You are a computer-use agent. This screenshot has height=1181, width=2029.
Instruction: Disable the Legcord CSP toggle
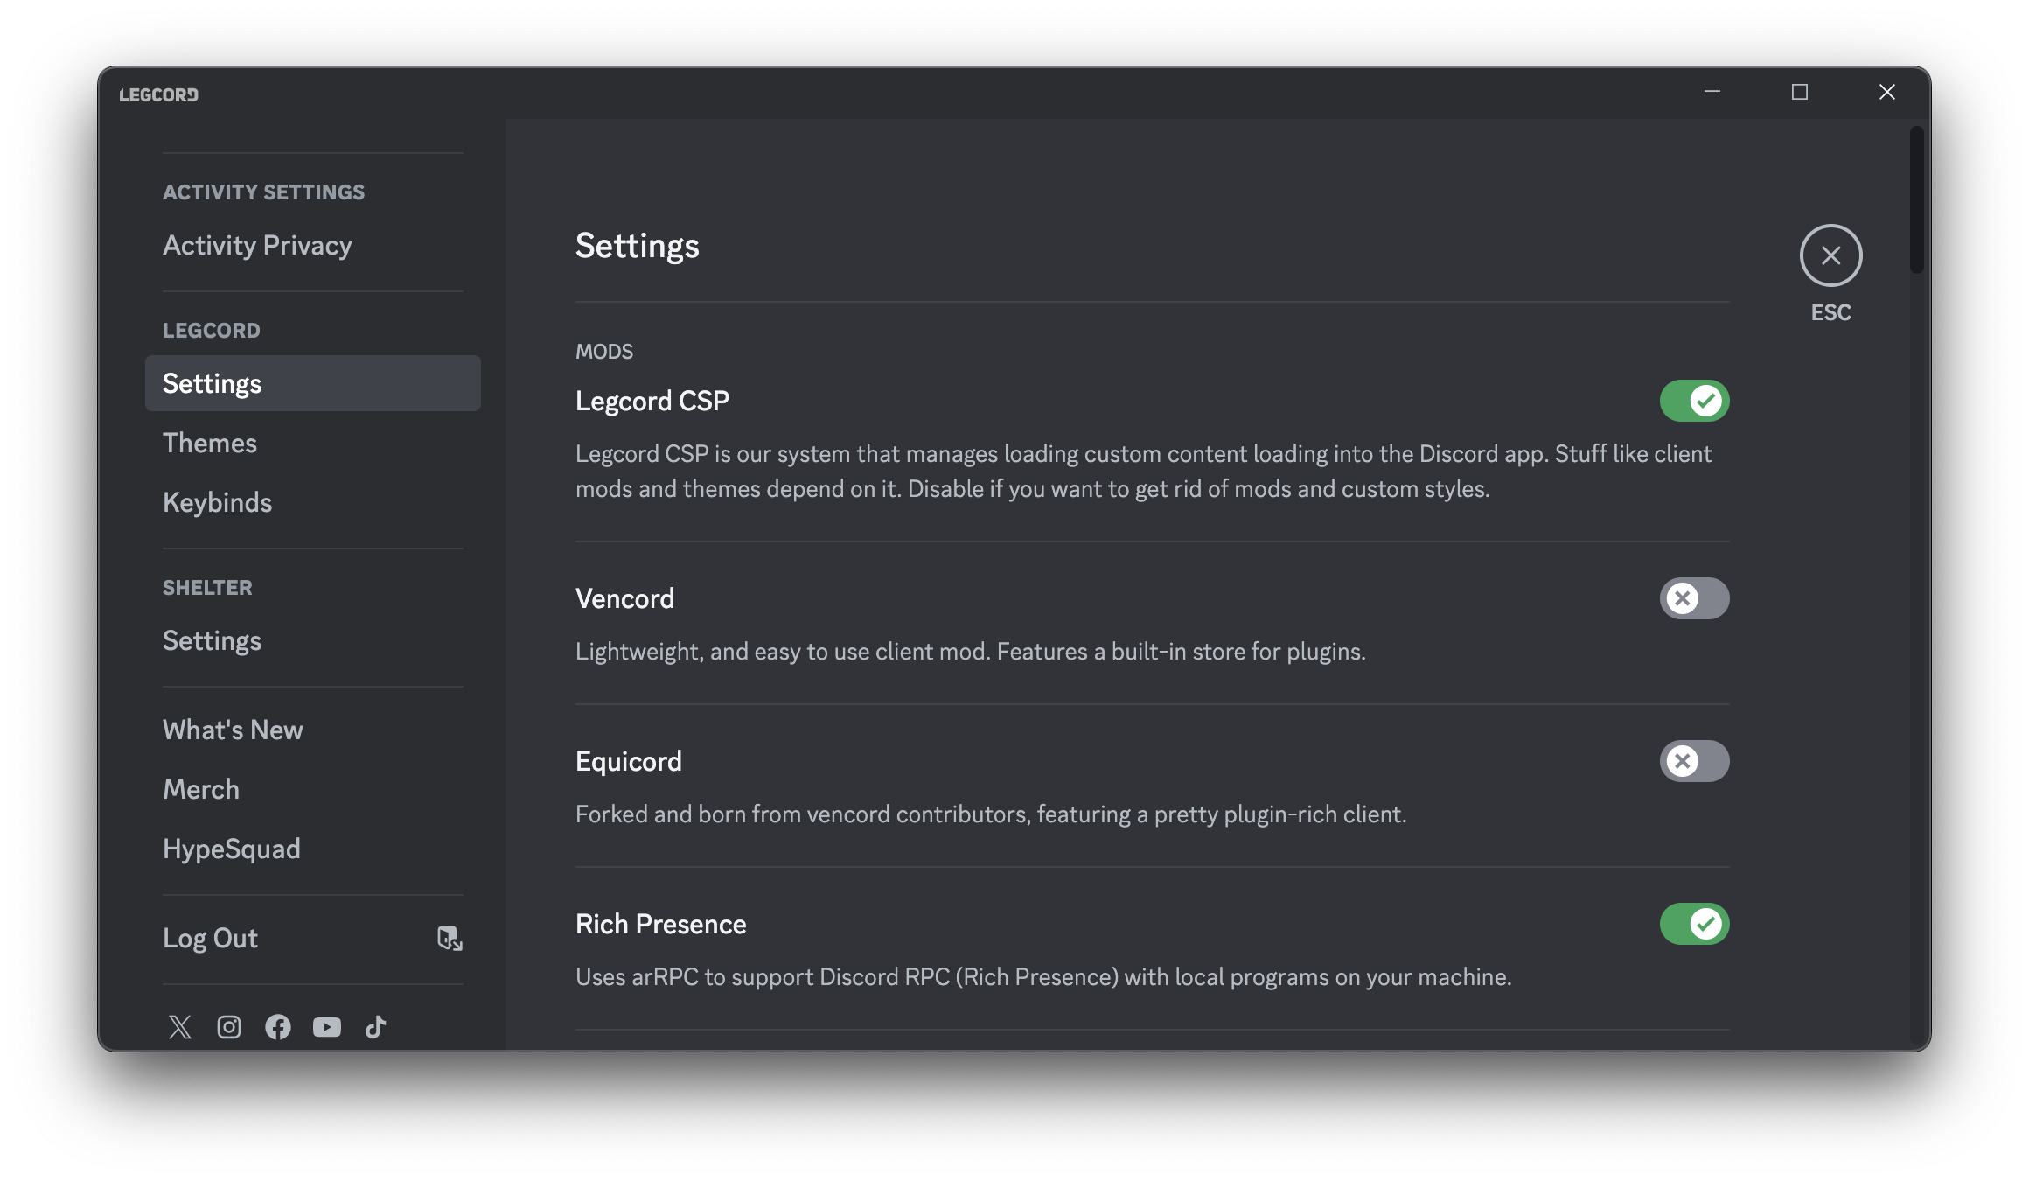pos(1694,401)
